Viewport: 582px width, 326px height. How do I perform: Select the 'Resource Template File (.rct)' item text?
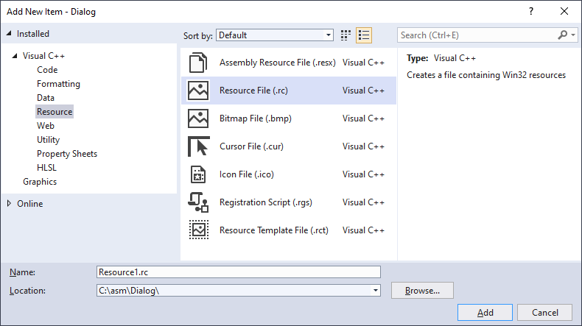tap(274, 230)
